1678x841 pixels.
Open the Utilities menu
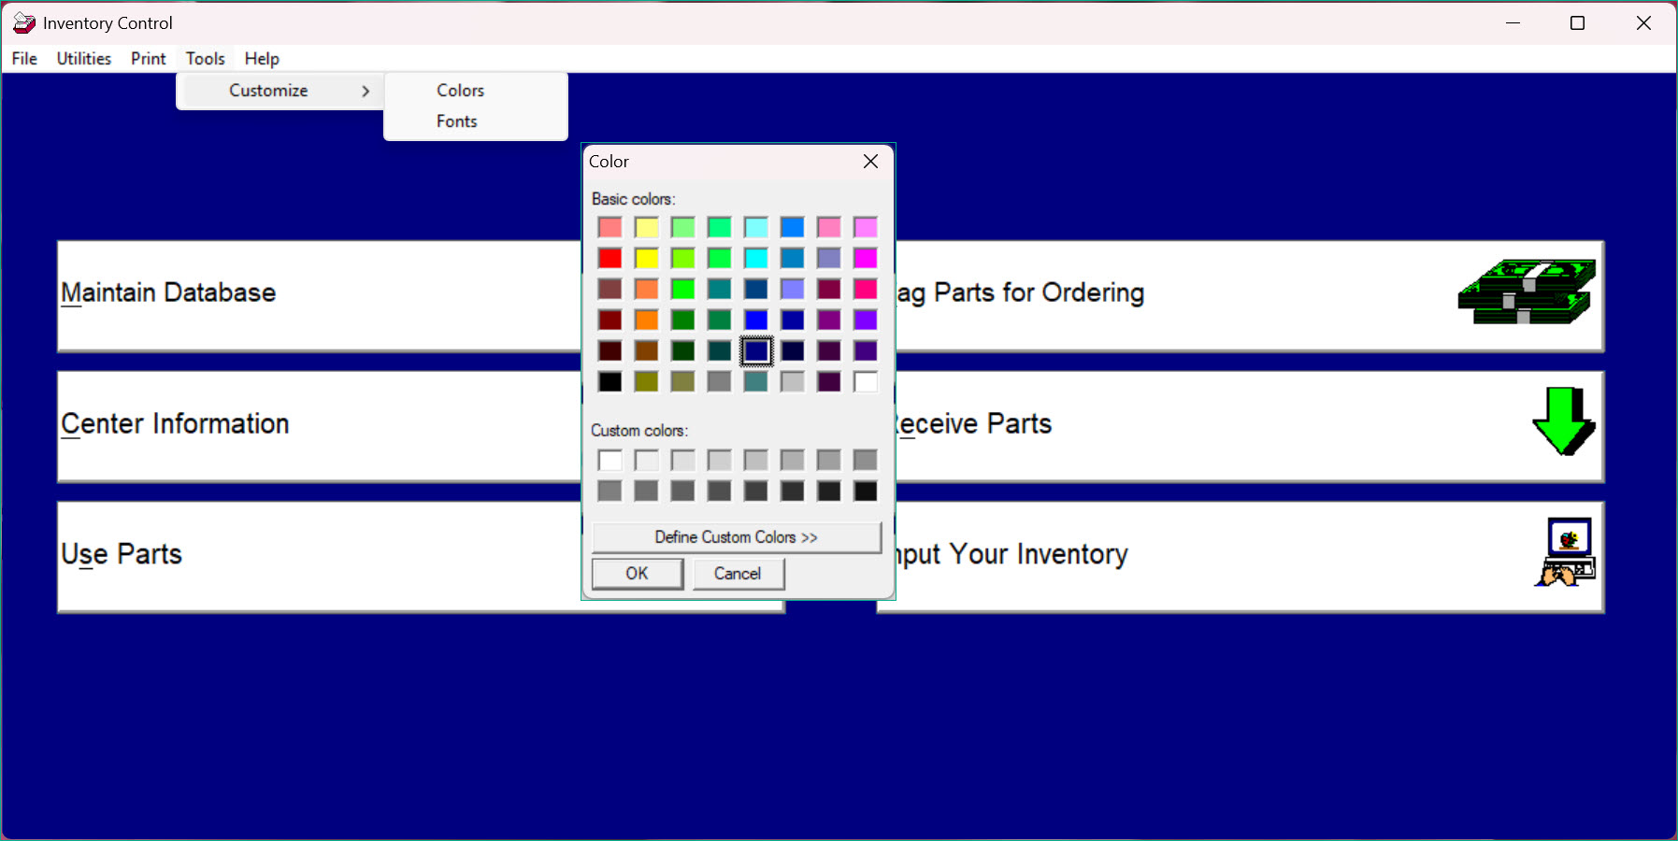coord(83,59)
